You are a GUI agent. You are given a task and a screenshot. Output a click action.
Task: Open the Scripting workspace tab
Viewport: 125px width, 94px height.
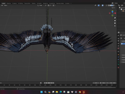[x=67, y=3]
